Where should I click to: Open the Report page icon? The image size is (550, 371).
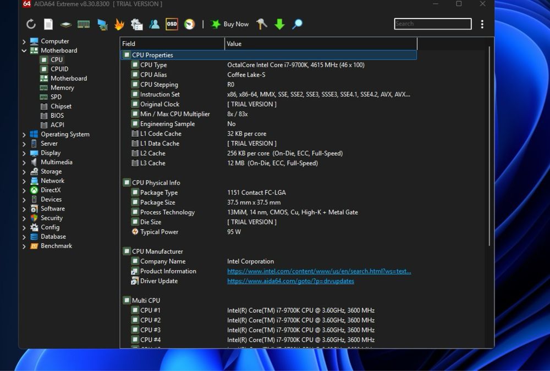pyautogui.click(x=48, y=24)
